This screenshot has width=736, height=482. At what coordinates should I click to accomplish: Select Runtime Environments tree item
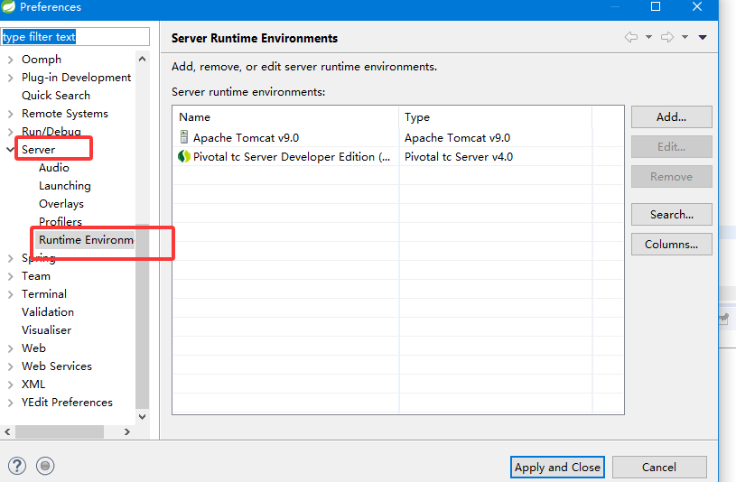pyautogui.click(x=86, y=240)
